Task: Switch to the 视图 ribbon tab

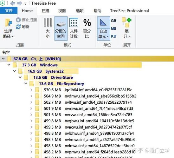Action: pyautogui.click(x=62, y=11)
